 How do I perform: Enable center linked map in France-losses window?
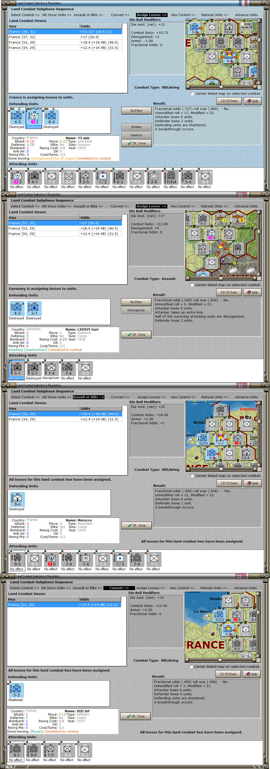point(192,93)
